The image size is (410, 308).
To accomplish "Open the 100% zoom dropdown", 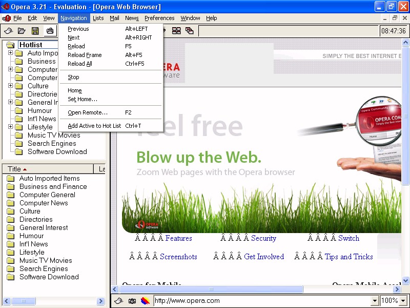I will [403, 301].
